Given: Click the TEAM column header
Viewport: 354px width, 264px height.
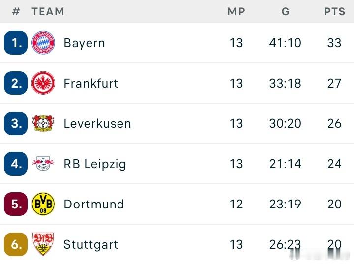Looking at the screenshot, I should pos(48,11).
